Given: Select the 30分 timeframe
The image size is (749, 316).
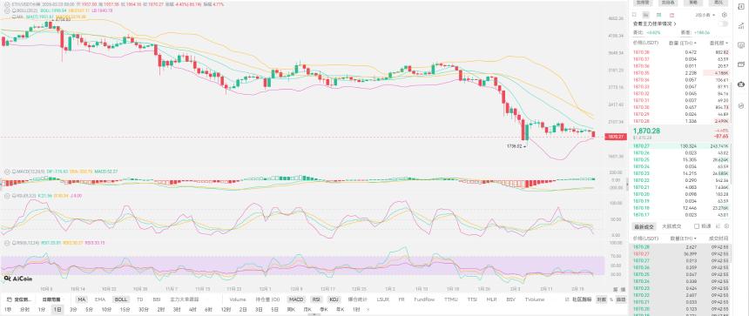Looking at the screenshot, I should tap(144, 309).
